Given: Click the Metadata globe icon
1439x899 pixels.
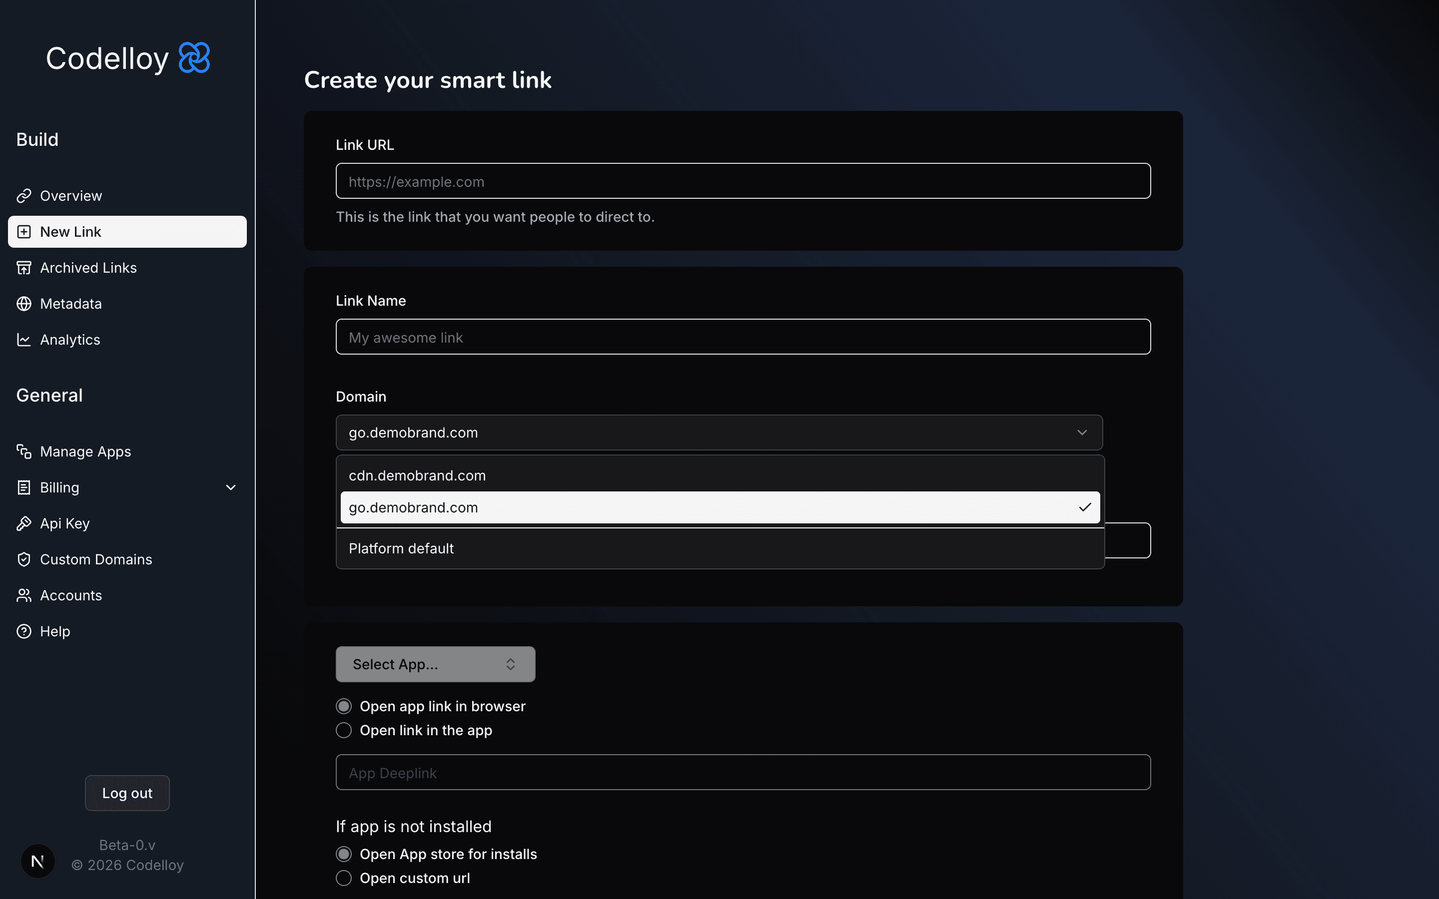Looking at the screenshot, I should (x=24, y=304).
